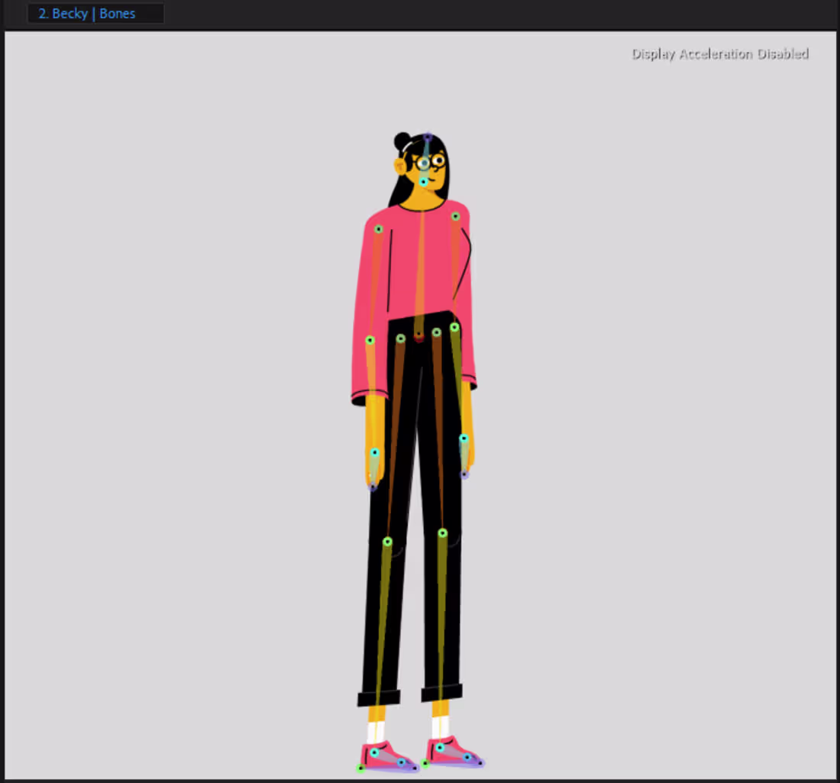Select the central hip bone controller

coord(418,332)
